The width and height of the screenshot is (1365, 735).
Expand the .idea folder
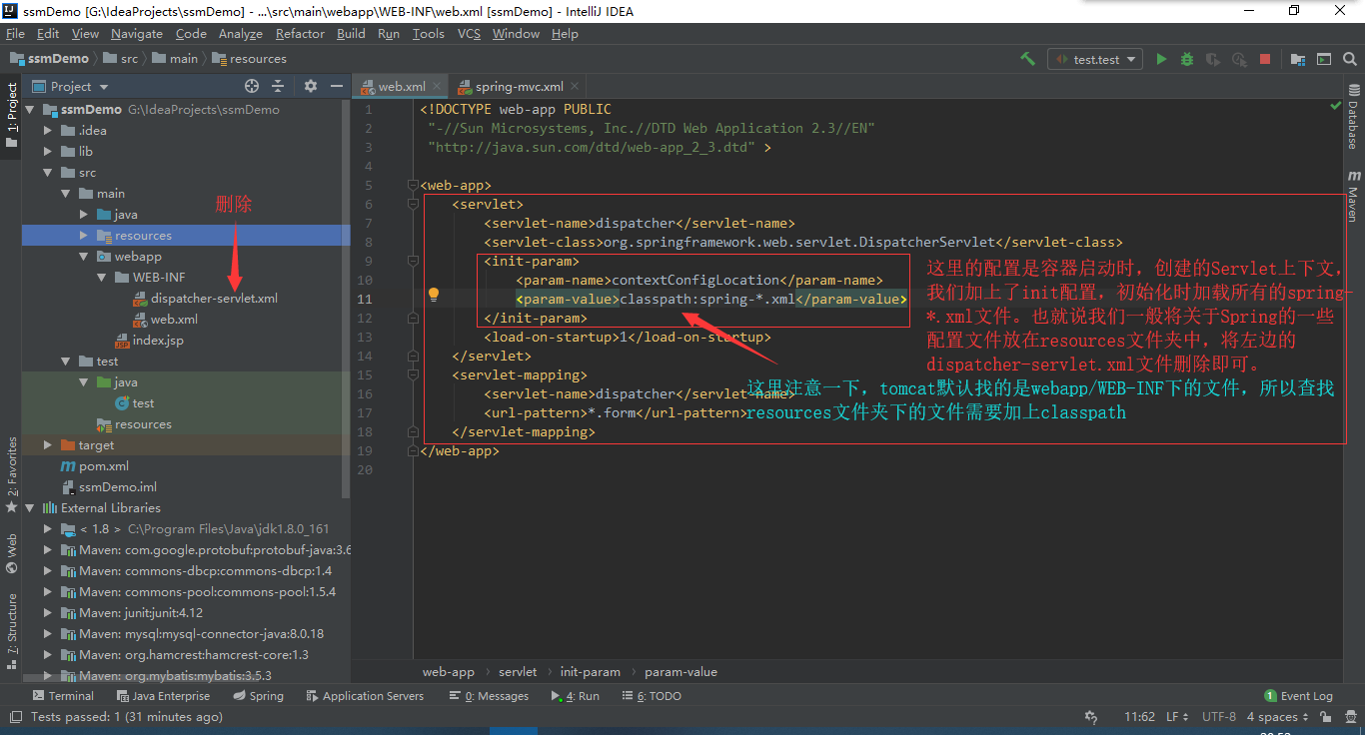pos(47,131)
